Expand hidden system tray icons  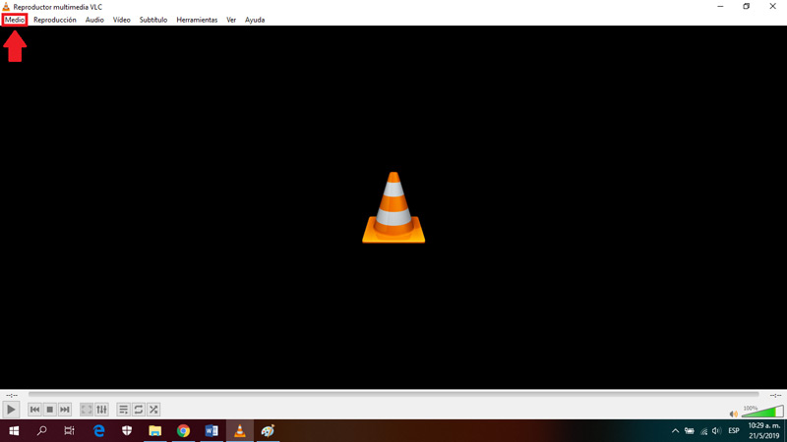tap(675, 431)
